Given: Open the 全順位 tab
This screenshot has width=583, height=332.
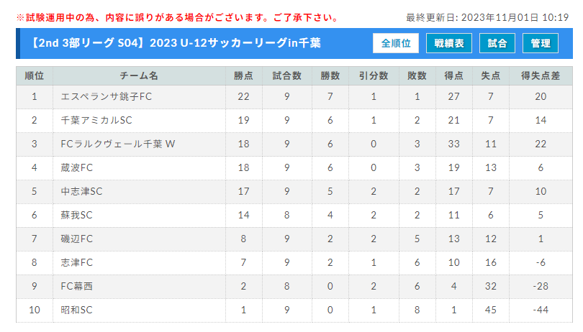Looking at the screenshot, I should pos(396,43).
